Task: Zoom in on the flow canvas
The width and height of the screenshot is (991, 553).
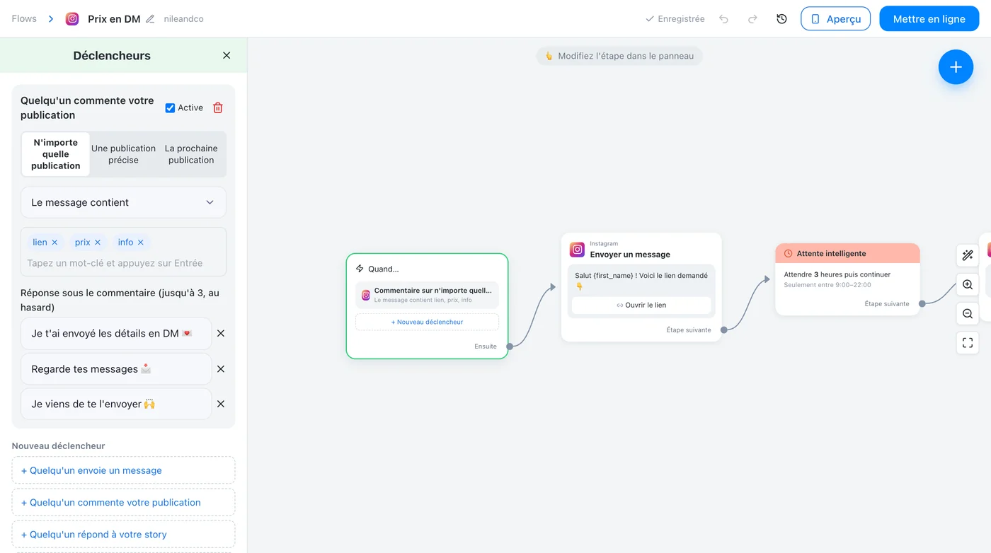Action: point(968,284)
